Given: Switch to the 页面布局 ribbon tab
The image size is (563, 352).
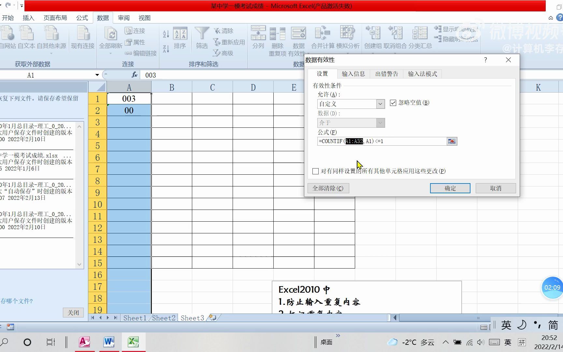Looking at the screenshot, I should (x=55, y=18).
